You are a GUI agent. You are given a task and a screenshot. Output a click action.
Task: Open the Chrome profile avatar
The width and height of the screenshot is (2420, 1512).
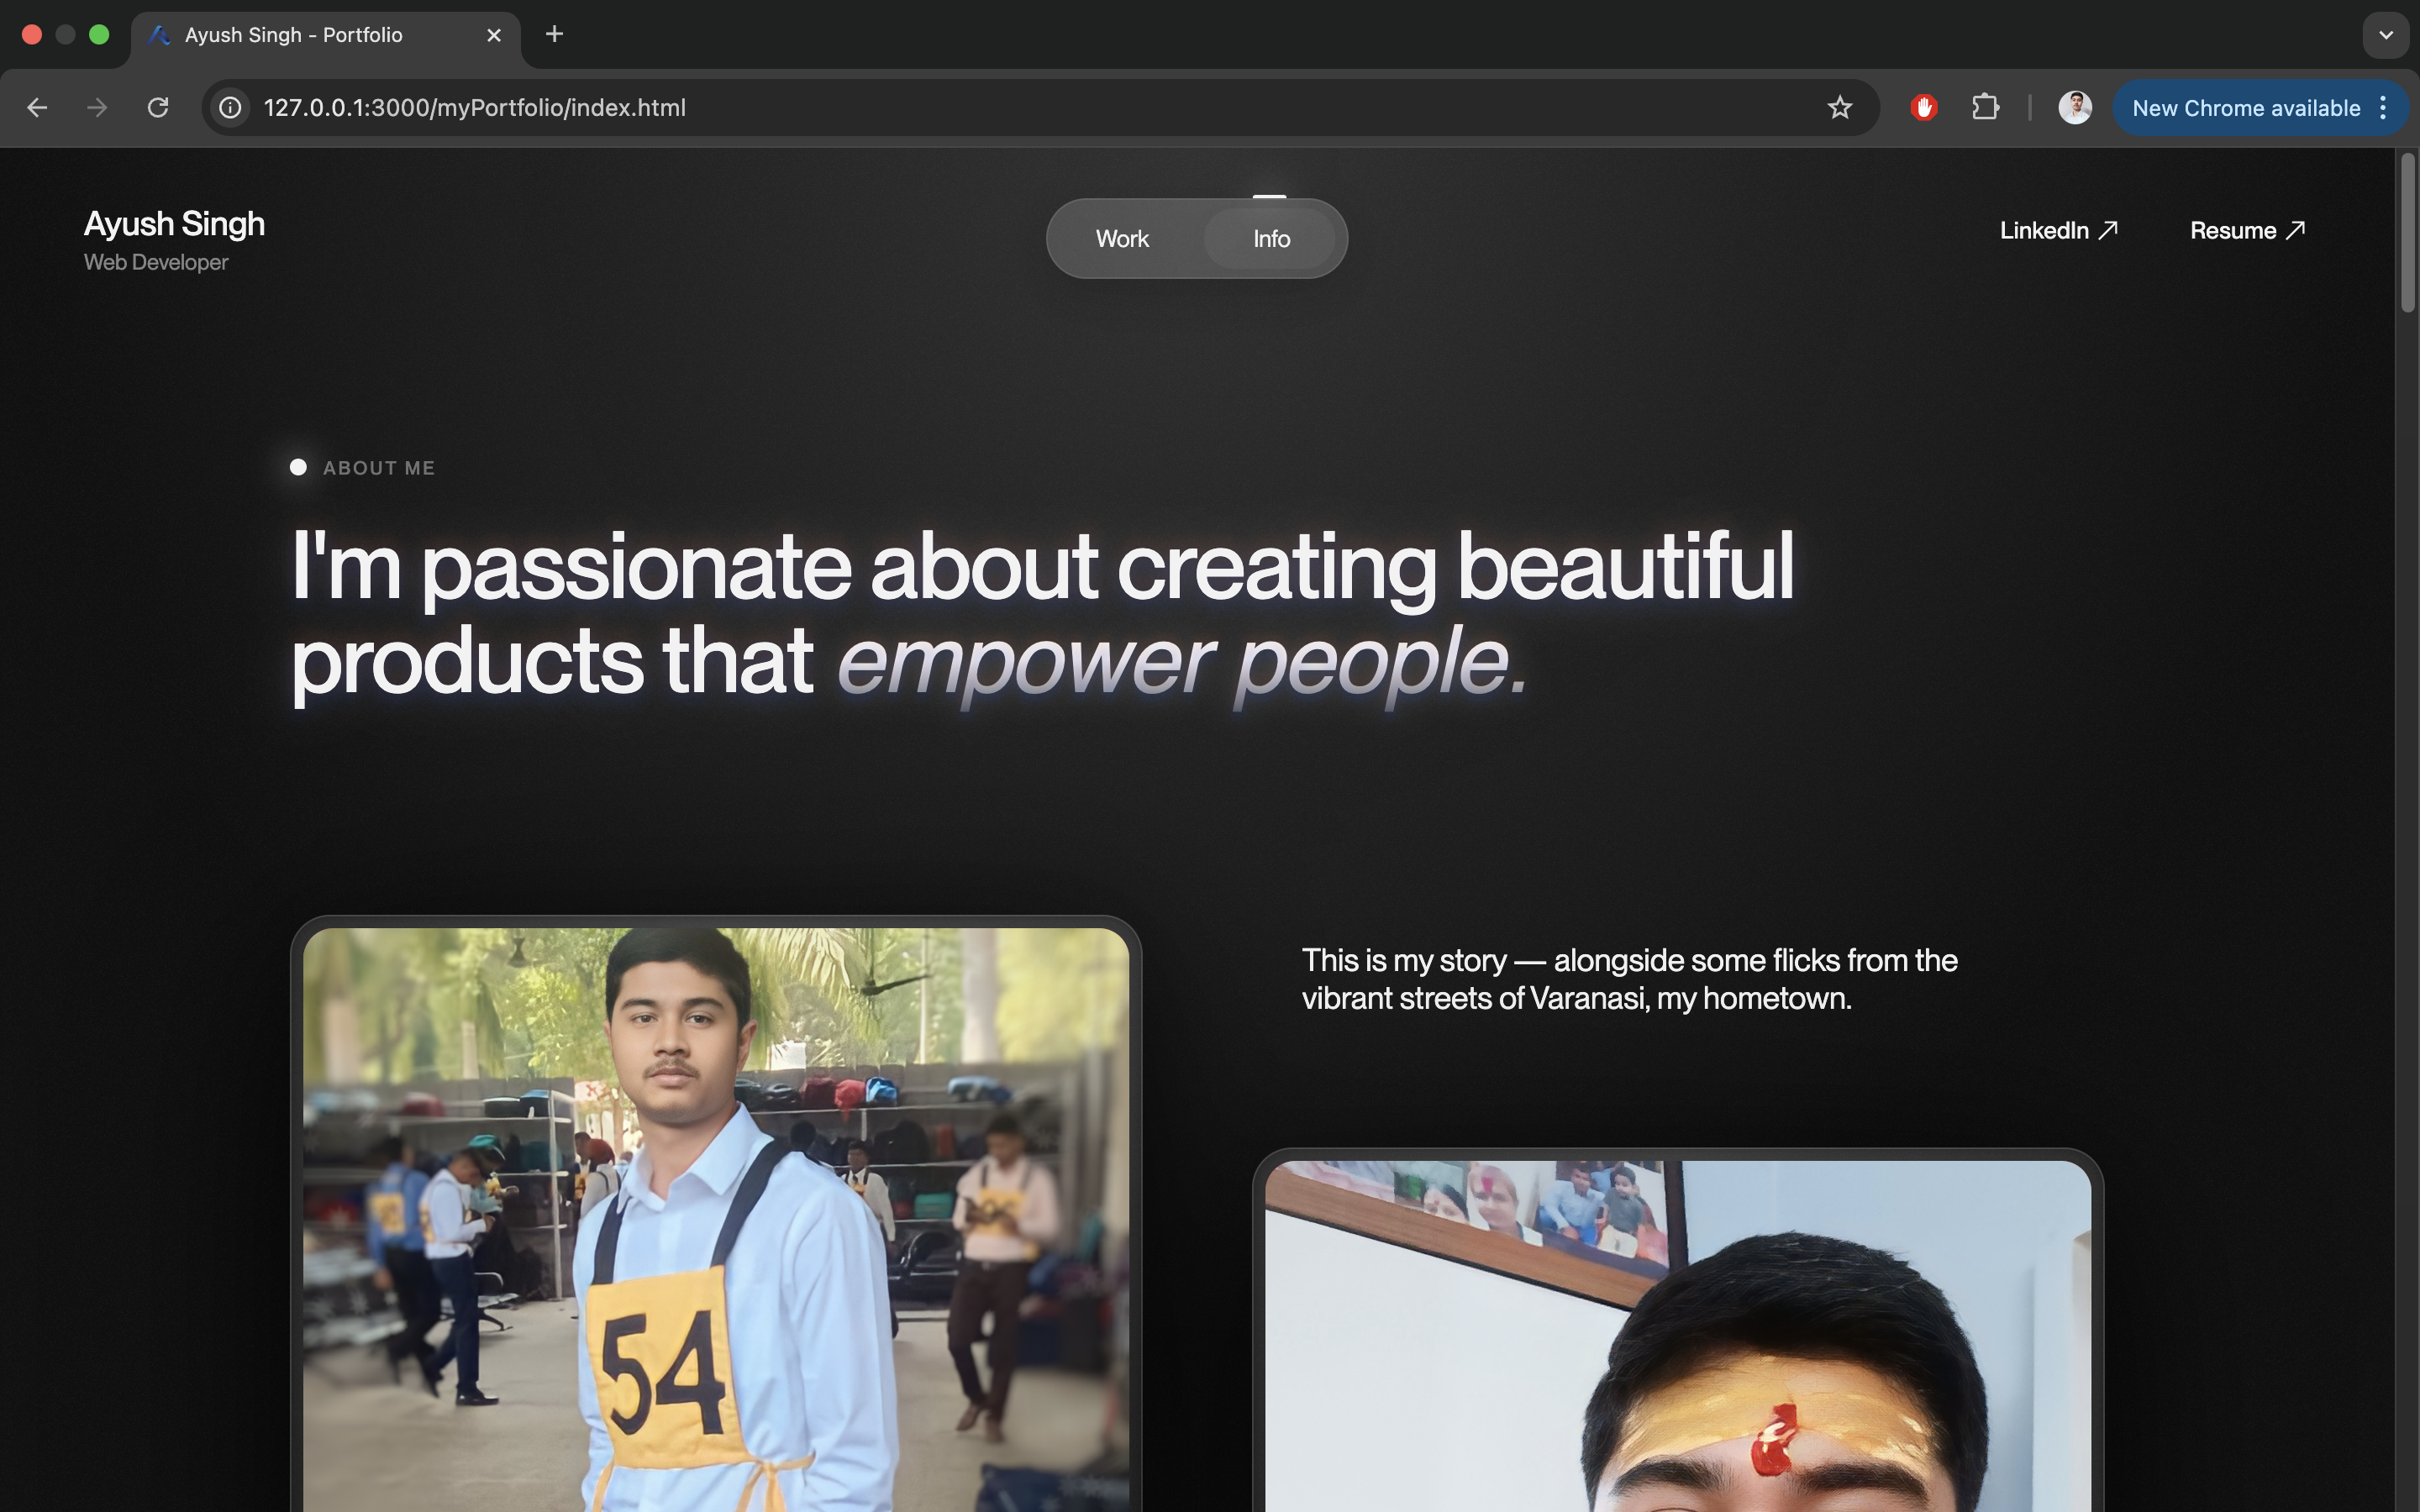pyautogui.click(x=2075, y=108)
